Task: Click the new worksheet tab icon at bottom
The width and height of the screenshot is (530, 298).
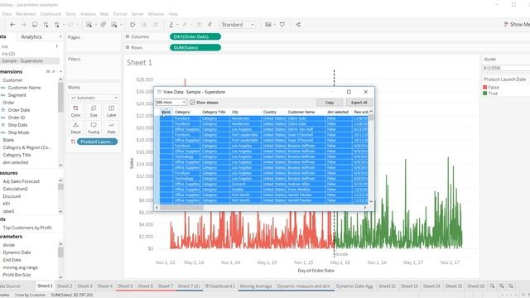Action: click(492, 286)
